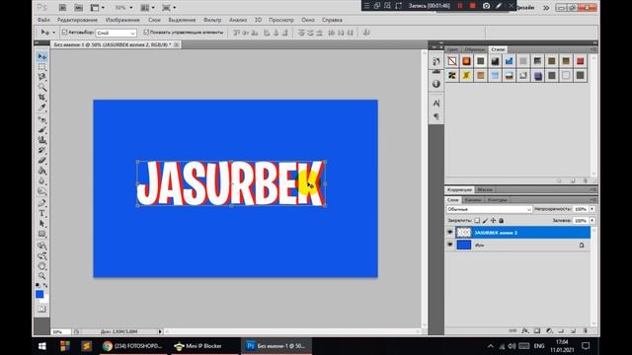Screen dimensions: 632x355
Task: Select the JASURBEK копия 2 layer thumbnail
Action: tap(463, 233)
